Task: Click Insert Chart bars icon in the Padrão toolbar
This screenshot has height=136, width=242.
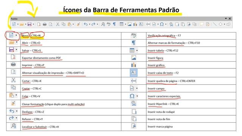Action: [135, 24]
